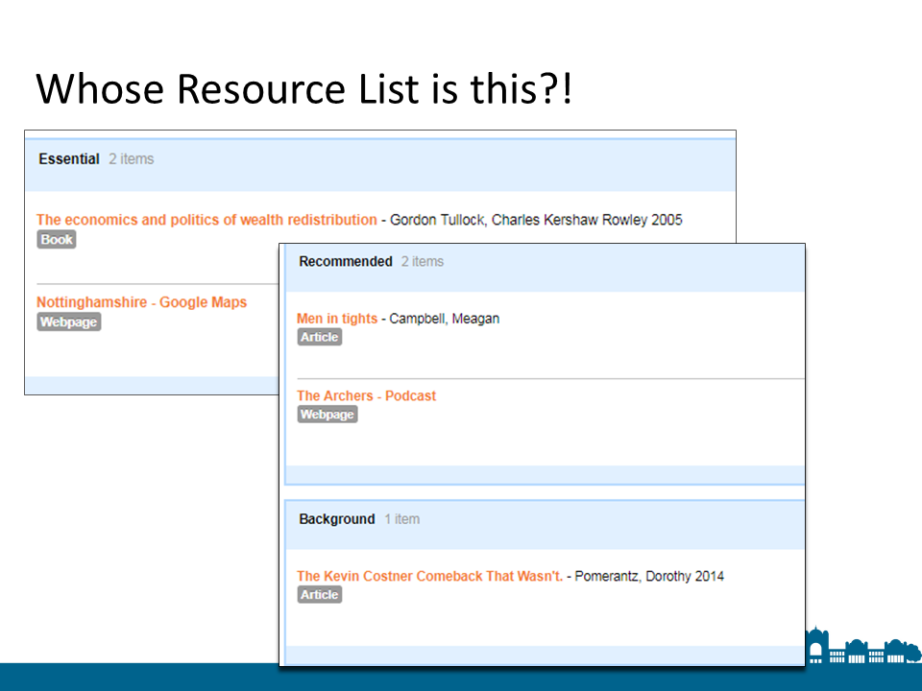The height and width of the screenshot is (691, 922).
Task: Click the Article badge under Kevin Costner item
Action: click(x=319, y=595)
